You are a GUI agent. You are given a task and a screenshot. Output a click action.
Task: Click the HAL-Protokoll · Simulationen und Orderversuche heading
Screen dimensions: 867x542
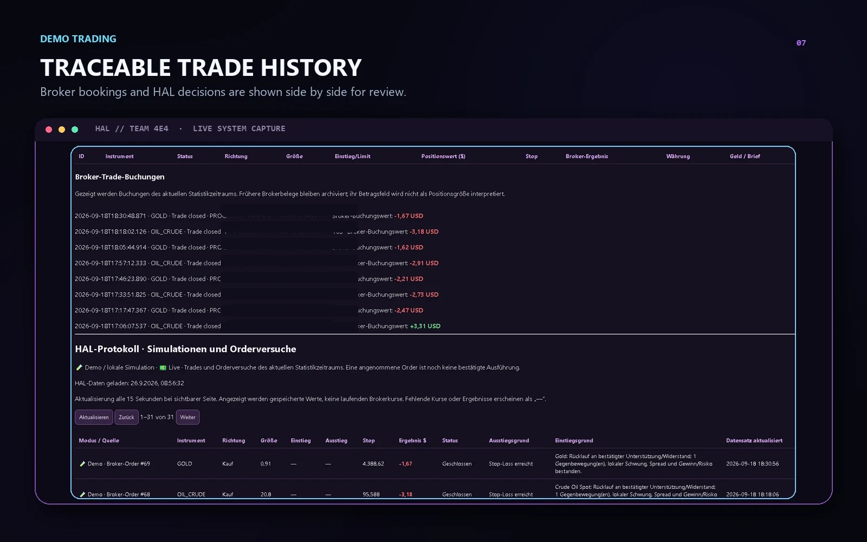tap(185, 349)
